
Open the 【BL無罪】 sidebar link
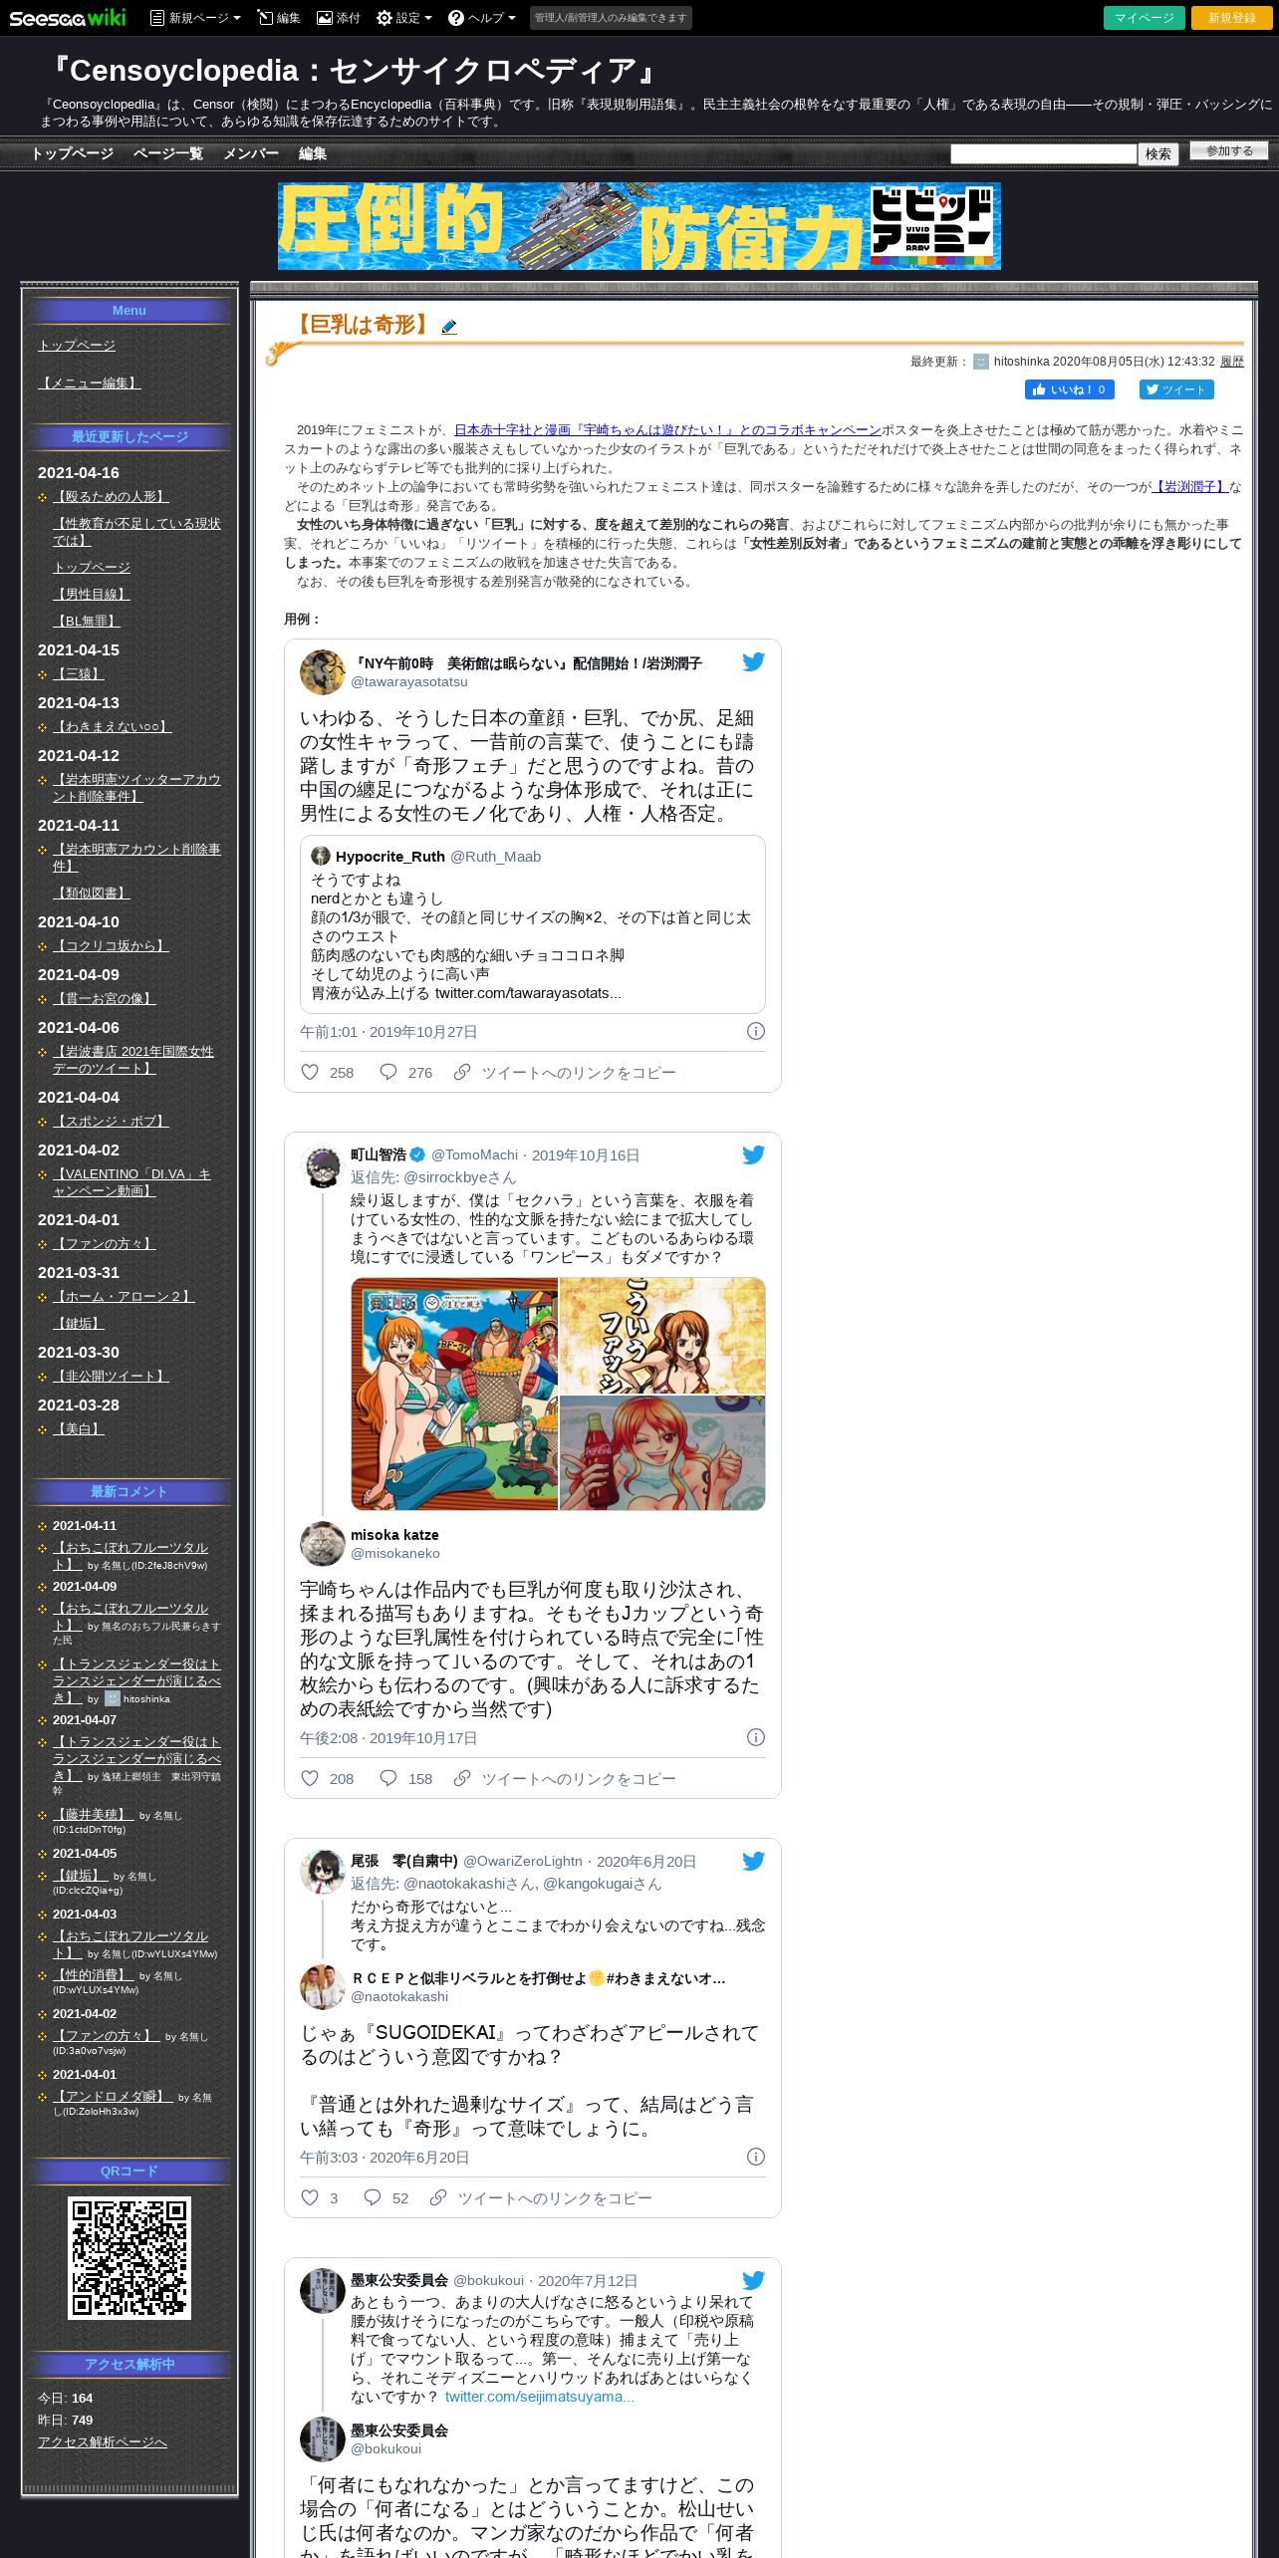[x=87, y=621]
